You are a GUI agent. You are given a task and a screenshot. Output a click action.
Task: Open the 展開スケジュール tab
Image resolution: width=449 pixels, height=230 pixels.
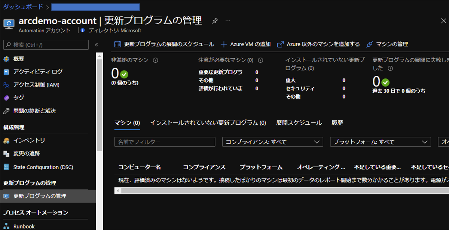pos(299,123)
